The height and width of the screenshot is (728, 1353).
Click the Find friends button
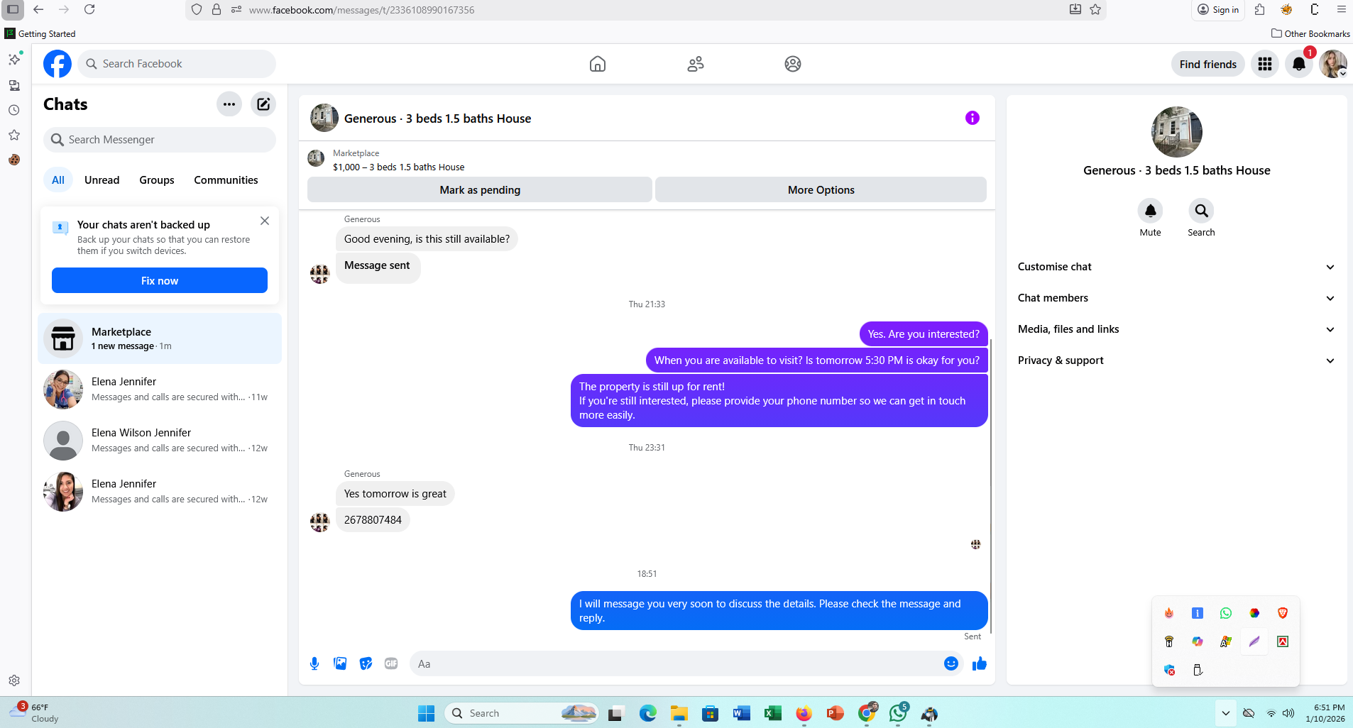(1207, 64)
